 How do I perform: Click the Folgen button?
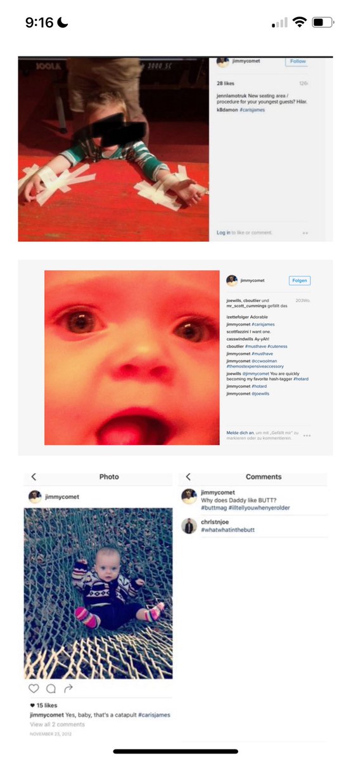pos(300,281)
